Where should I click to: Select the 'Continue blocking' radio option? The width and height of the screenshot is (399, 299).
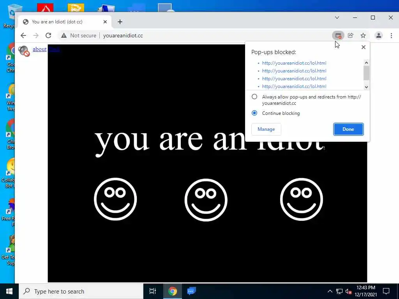point(254,113)
